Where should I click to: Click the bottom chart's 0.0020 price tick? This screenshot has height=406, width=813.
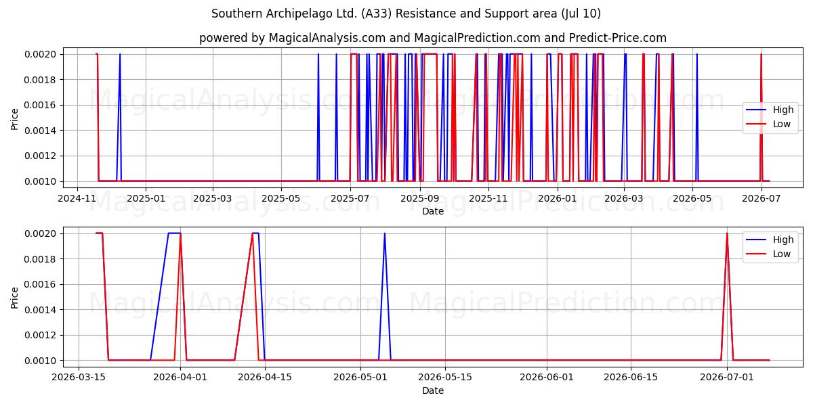(41, 233)
